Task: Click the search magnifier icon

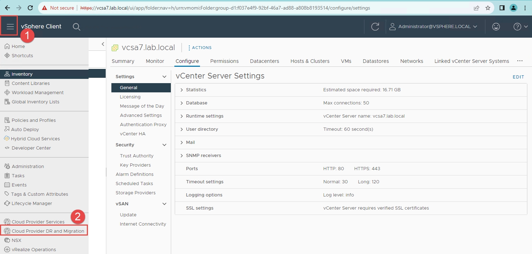Action: [x=77, y=27]
